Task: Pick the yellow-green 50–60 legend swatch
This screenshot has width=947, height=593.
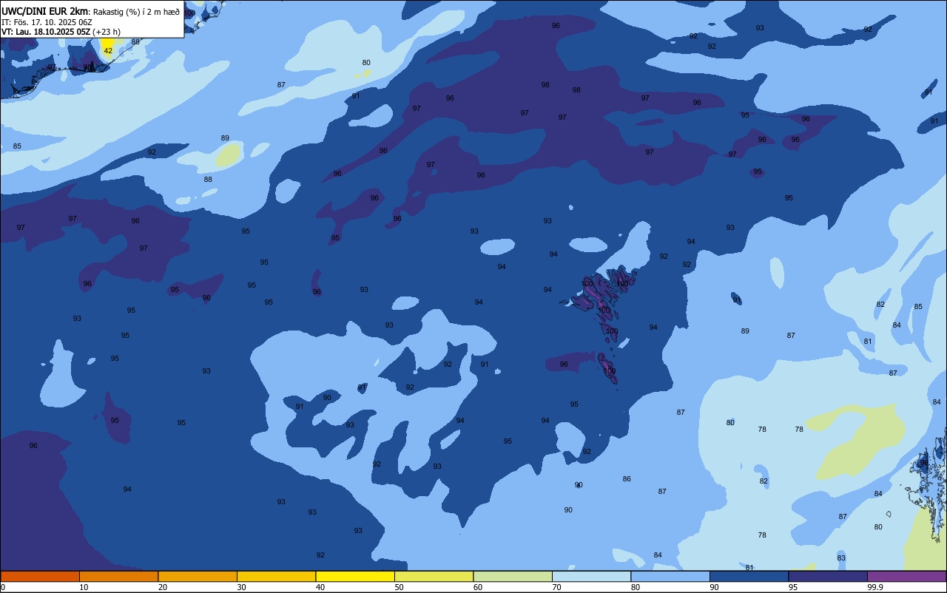Action: click(x=434, y=576)
